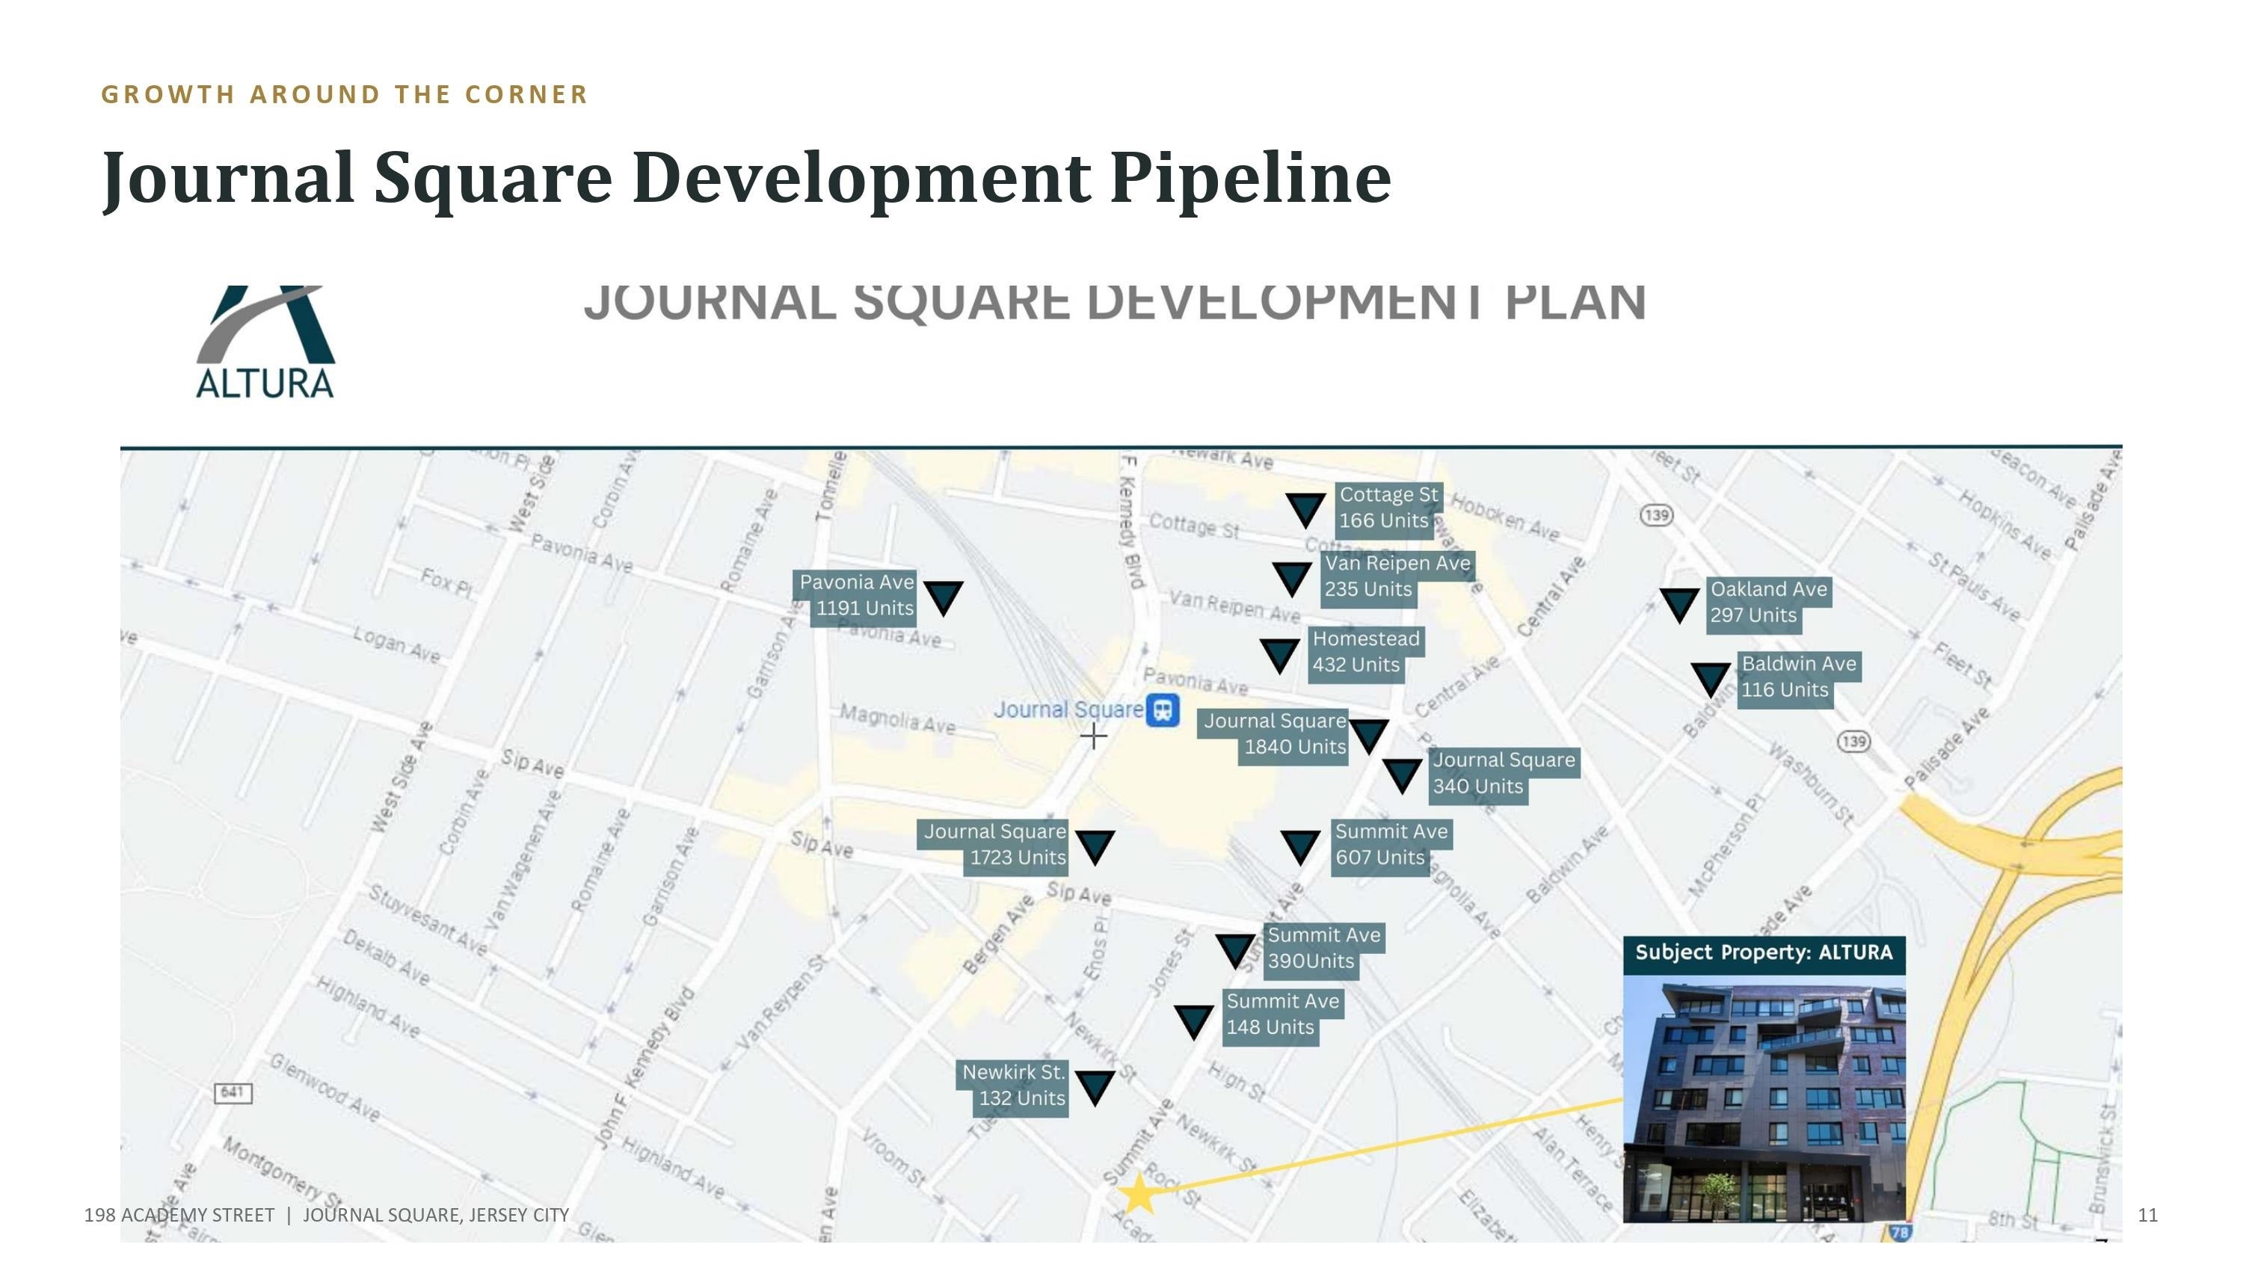Click the Dekalb Ave street label
The height and width of the screenshot is (1262, 2243).
pos(386,958)
